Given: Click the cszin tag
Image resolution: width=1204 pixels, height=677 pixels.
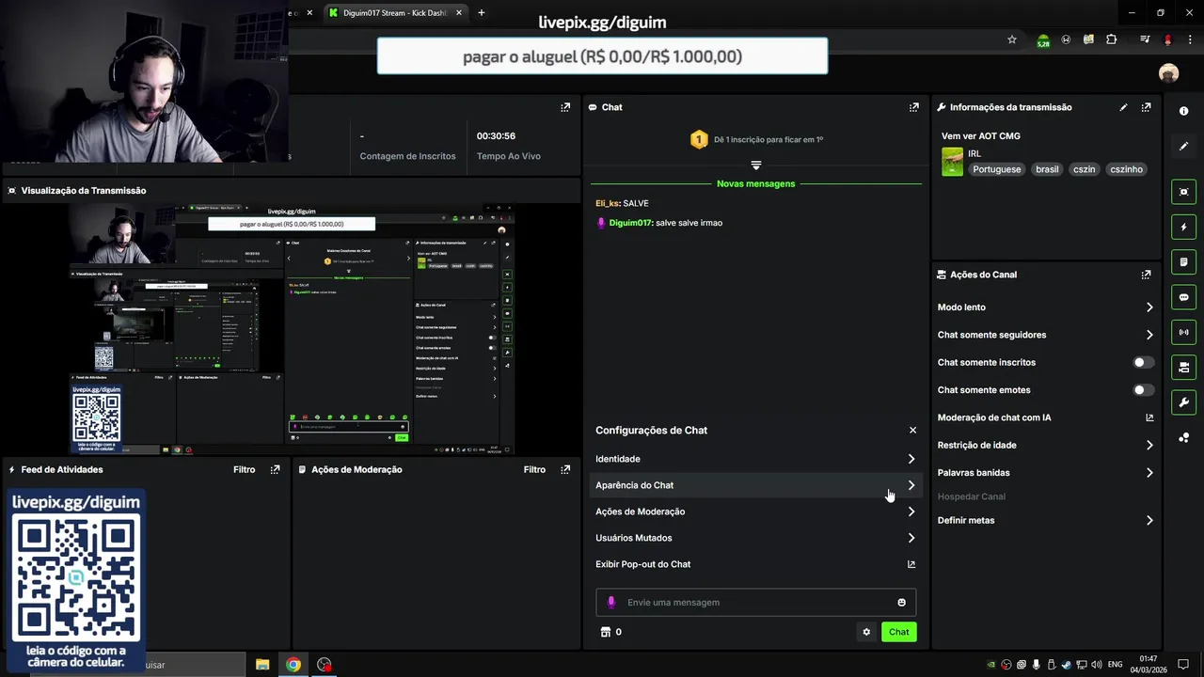Looking at the screenshot, I should point(1085,169).
